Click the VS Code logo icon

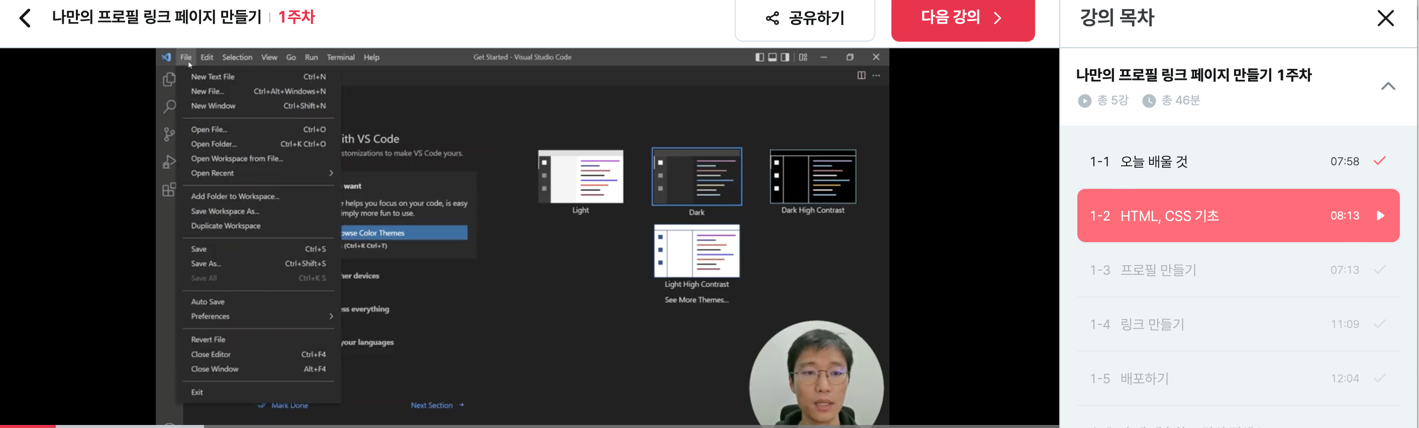click(166, 57)
